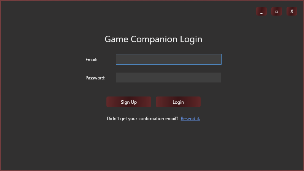Submit credentials with the Login button
This screenshot has width=304, height=171.
click(178, 102)
